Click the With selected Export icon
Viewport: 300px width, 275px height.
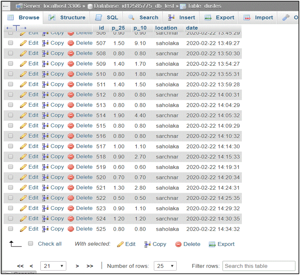tap(212, 244)
